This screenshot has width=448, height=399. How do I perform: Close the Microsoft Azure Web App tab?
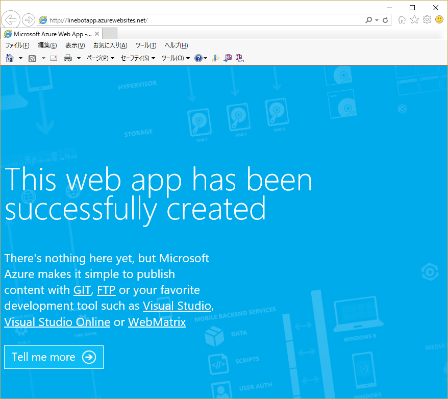tap(97, 34)
